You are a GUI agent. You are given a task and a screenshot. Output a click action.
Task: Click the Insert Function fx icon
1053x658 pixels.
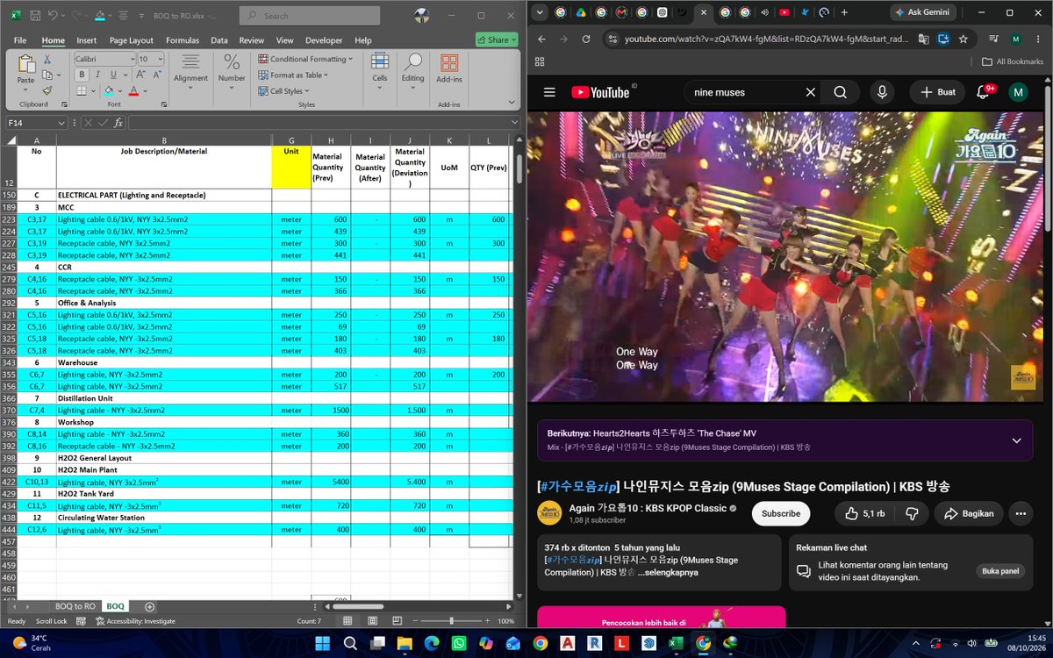(118, 123)
